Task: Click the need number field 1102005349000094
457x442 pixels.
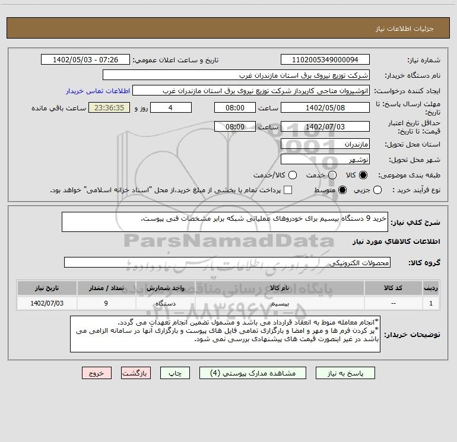Action: coord(325,59)
